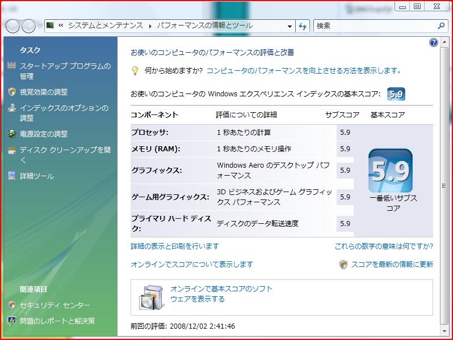Open 視覚効果の調整 task
Viewport: 453px width, 340px height.
click(x=44, y=92)
